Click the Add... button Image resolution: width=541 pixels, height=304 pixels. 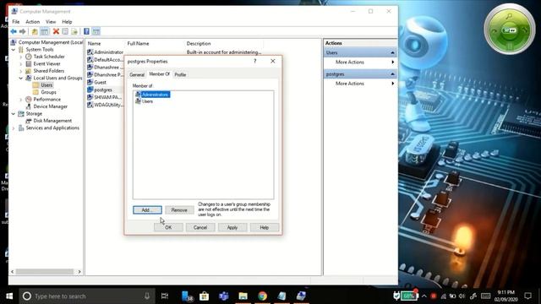147,210
